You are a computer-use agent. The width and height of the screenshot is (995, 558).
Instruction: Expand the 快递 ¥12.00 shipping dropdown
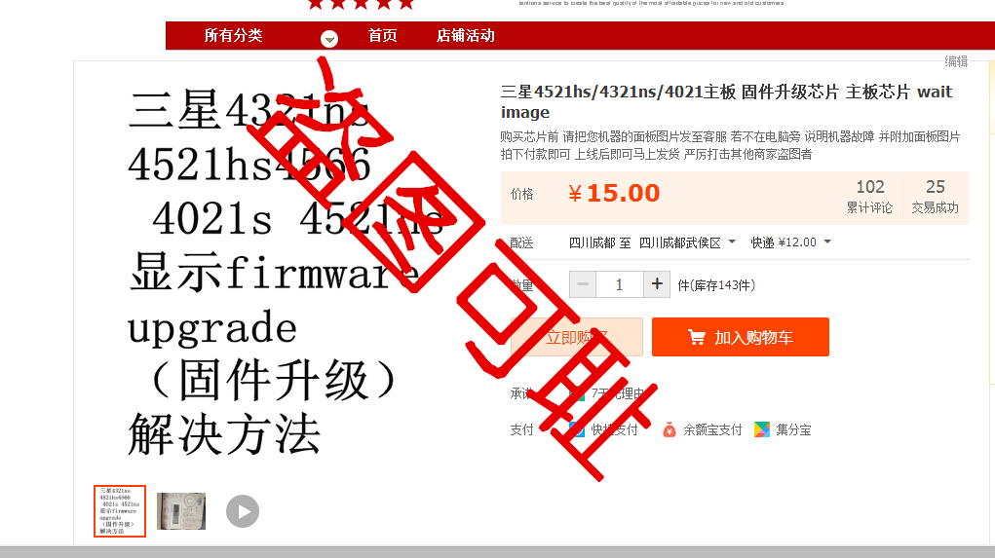pos(790,242)
